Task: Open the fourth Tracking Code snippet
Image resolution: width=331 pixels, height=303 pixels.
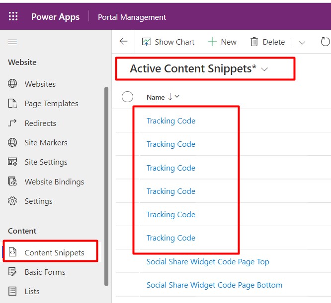Action: pyautogui.click(x=171, y=191)
